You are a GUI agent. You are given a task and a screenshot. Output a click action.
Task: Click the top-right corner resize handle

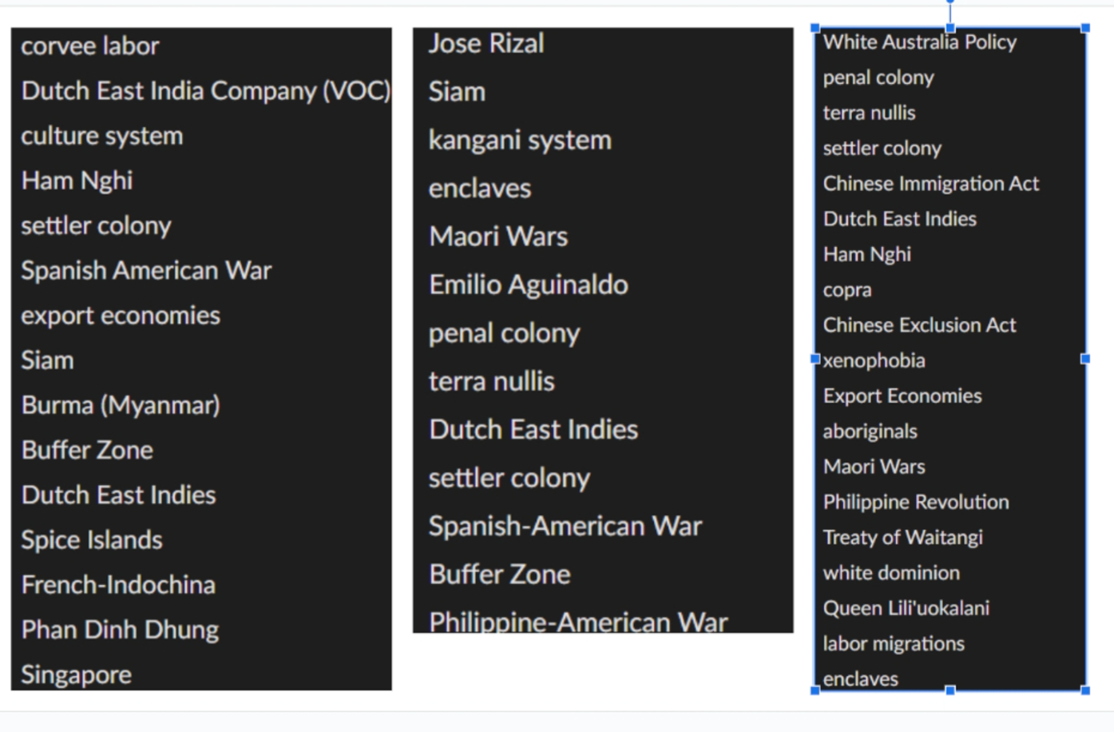1085,28
